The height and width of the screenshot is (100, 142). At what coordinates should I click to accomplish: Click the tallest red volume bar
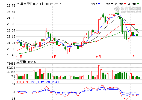pyautogui.click(x=99, y=72)
